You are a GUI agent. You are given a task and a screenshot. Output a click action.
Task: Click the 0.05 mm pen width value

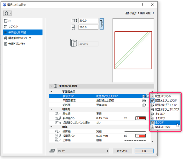[102, 136]
